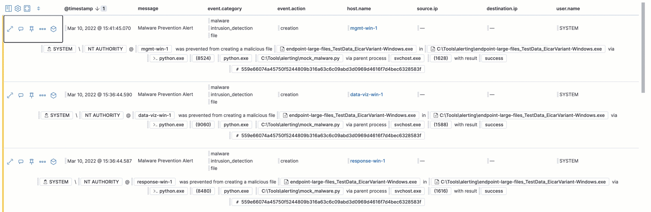Click the success result badge in the first alert
This screenshot has height=212, width=651.
pos(494,58)
